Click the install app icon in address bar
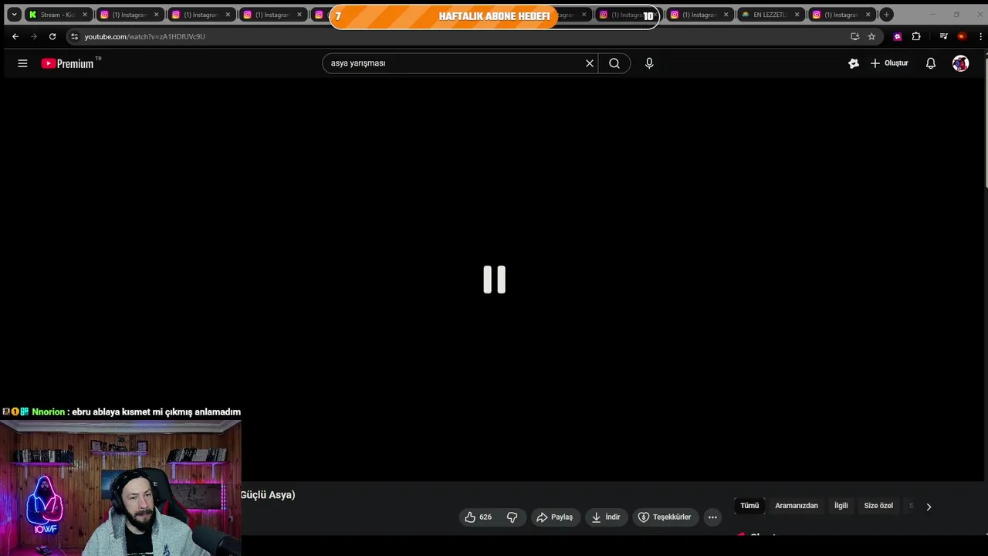Image resolution: width=988 pixels, height=556 pixels. [x=854, y=36]
